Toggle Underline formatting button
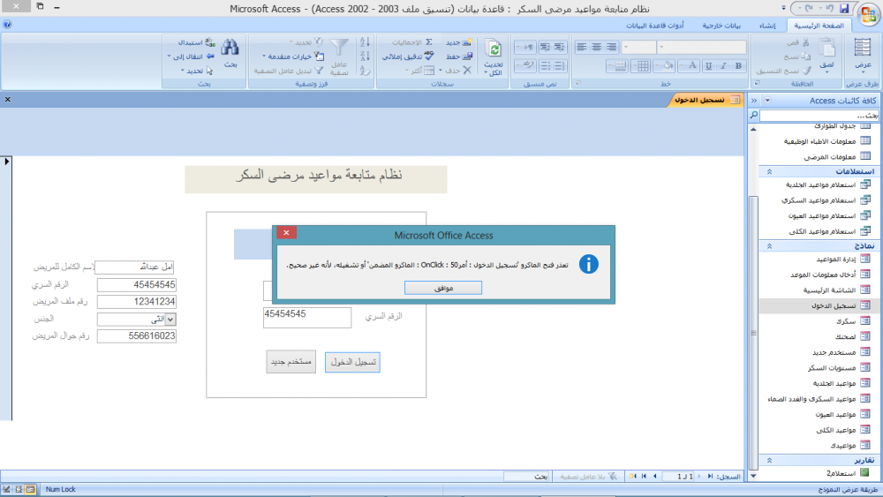The image size is (883, 497). pos(708,66)
